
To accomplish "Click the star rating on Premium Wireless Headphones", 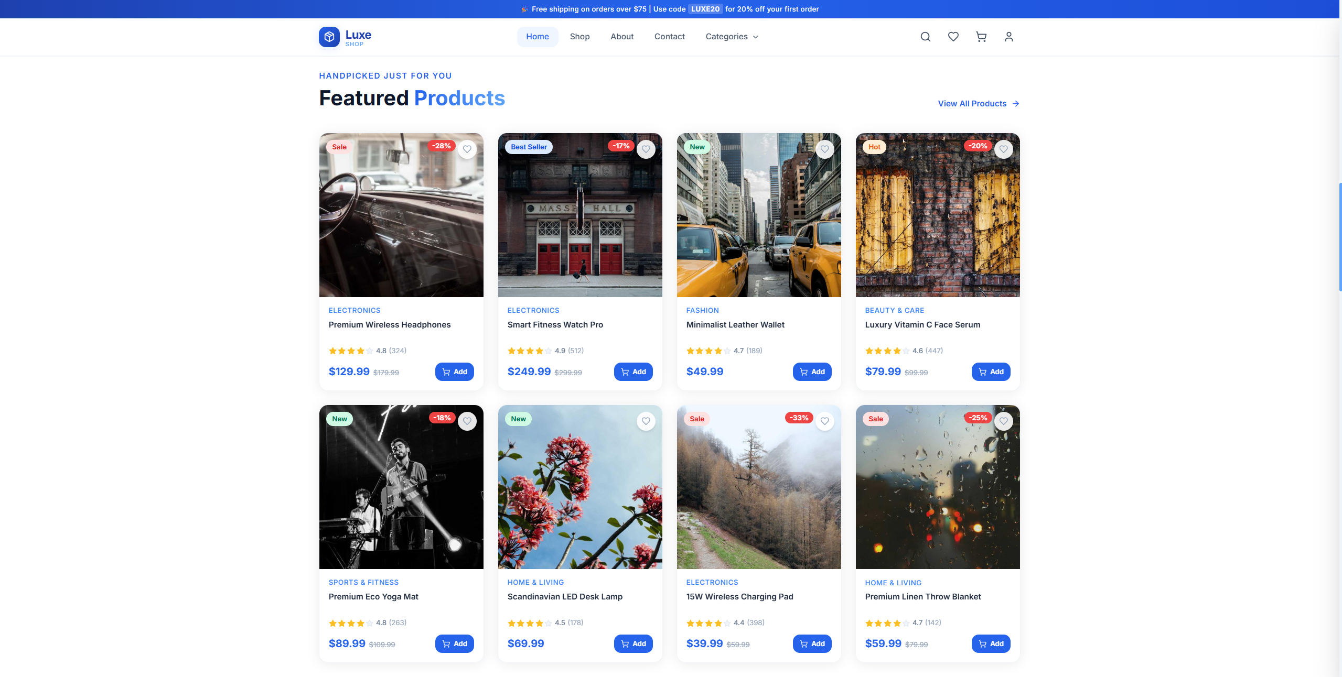I will 350,351.
